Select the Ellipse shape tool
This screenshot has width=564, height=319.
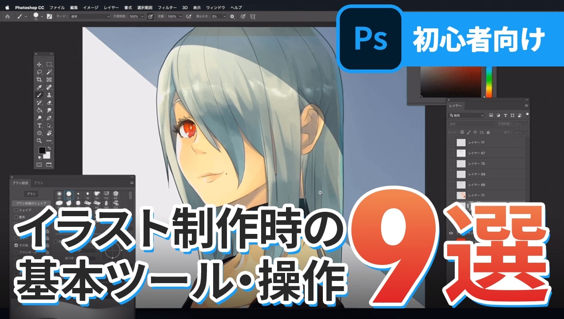tap(40, 133)
